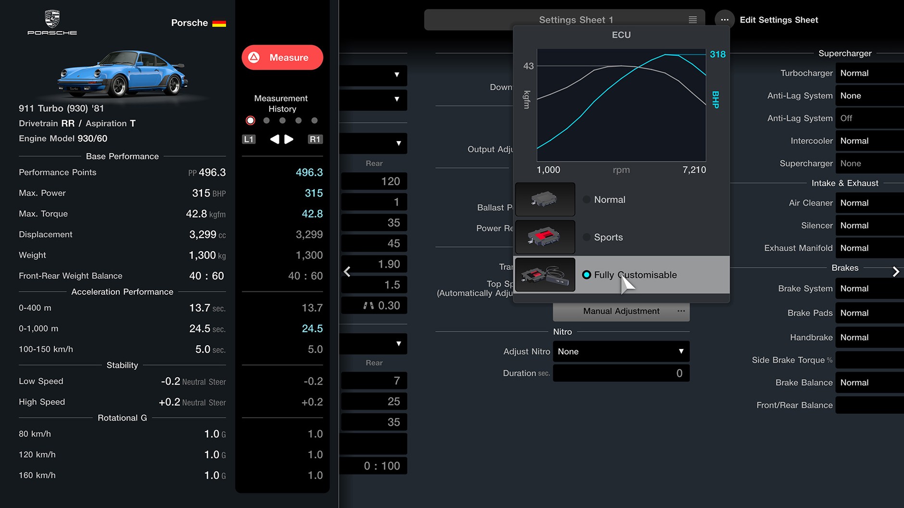Click the Nitro Duration input field
Image resolution: width=904 pixels, height=508 pixels.
[621, 373]
